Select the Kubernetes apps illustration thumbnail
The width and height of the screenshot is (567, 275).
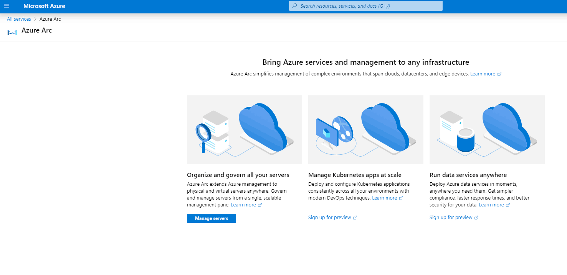pos(365,129)
